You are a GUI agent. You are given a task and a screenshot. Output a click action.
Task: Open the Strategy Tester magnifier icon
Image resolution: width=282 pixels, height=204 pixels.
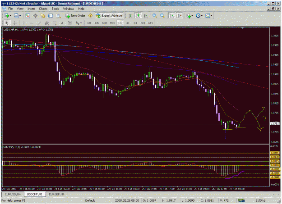click(x=58, y=16)
